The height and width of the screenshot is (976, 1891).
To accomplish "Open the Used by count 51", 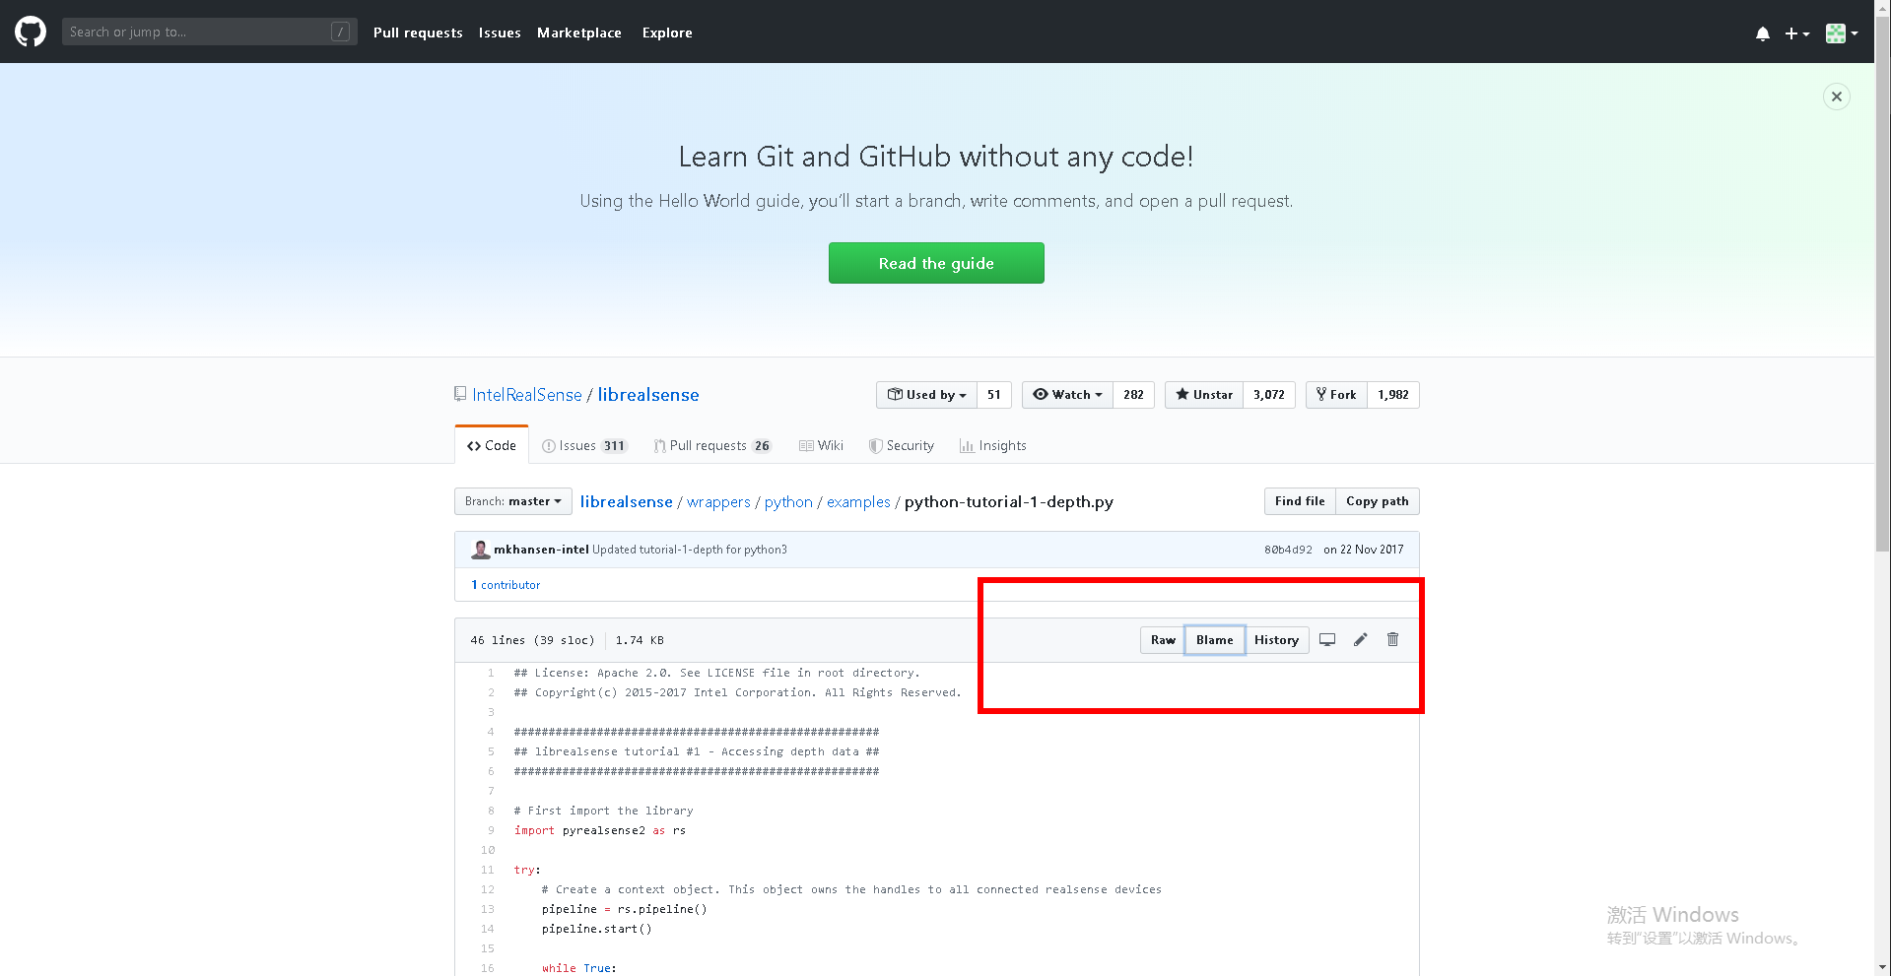I will tap(994, 395).
